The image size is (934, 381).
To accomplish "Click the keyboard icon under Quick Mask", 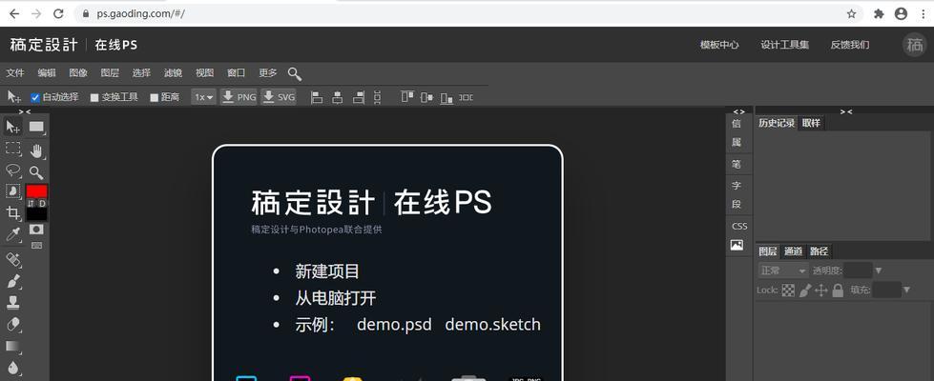I will pos(37,244).
